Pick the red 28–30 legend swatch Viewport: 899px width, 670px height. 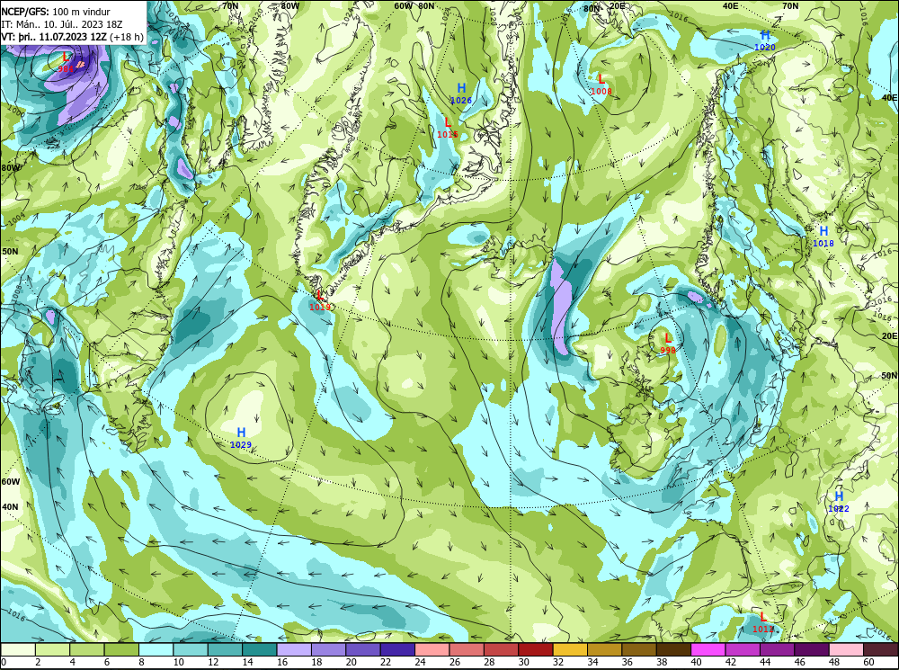(501, 649)
